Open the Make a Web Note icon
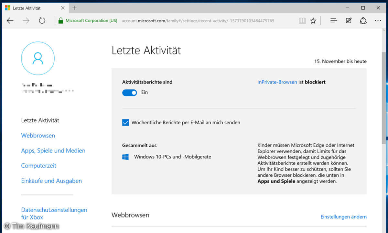This screenshot has height=233, width=388. pyautogui.click(x=349, y=21)
